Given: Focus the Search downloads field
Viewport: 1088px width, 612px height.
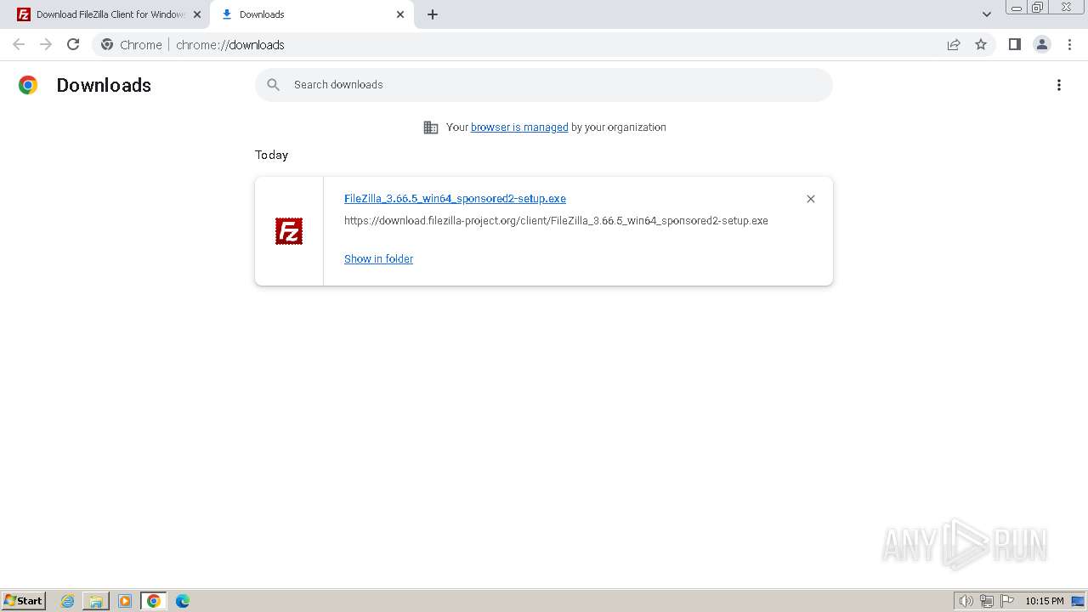Looking at the screenshot, I should pos(544,85).
